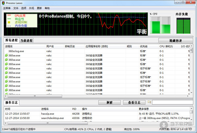Click the CPU 亲和力 column header

[166, 46]
